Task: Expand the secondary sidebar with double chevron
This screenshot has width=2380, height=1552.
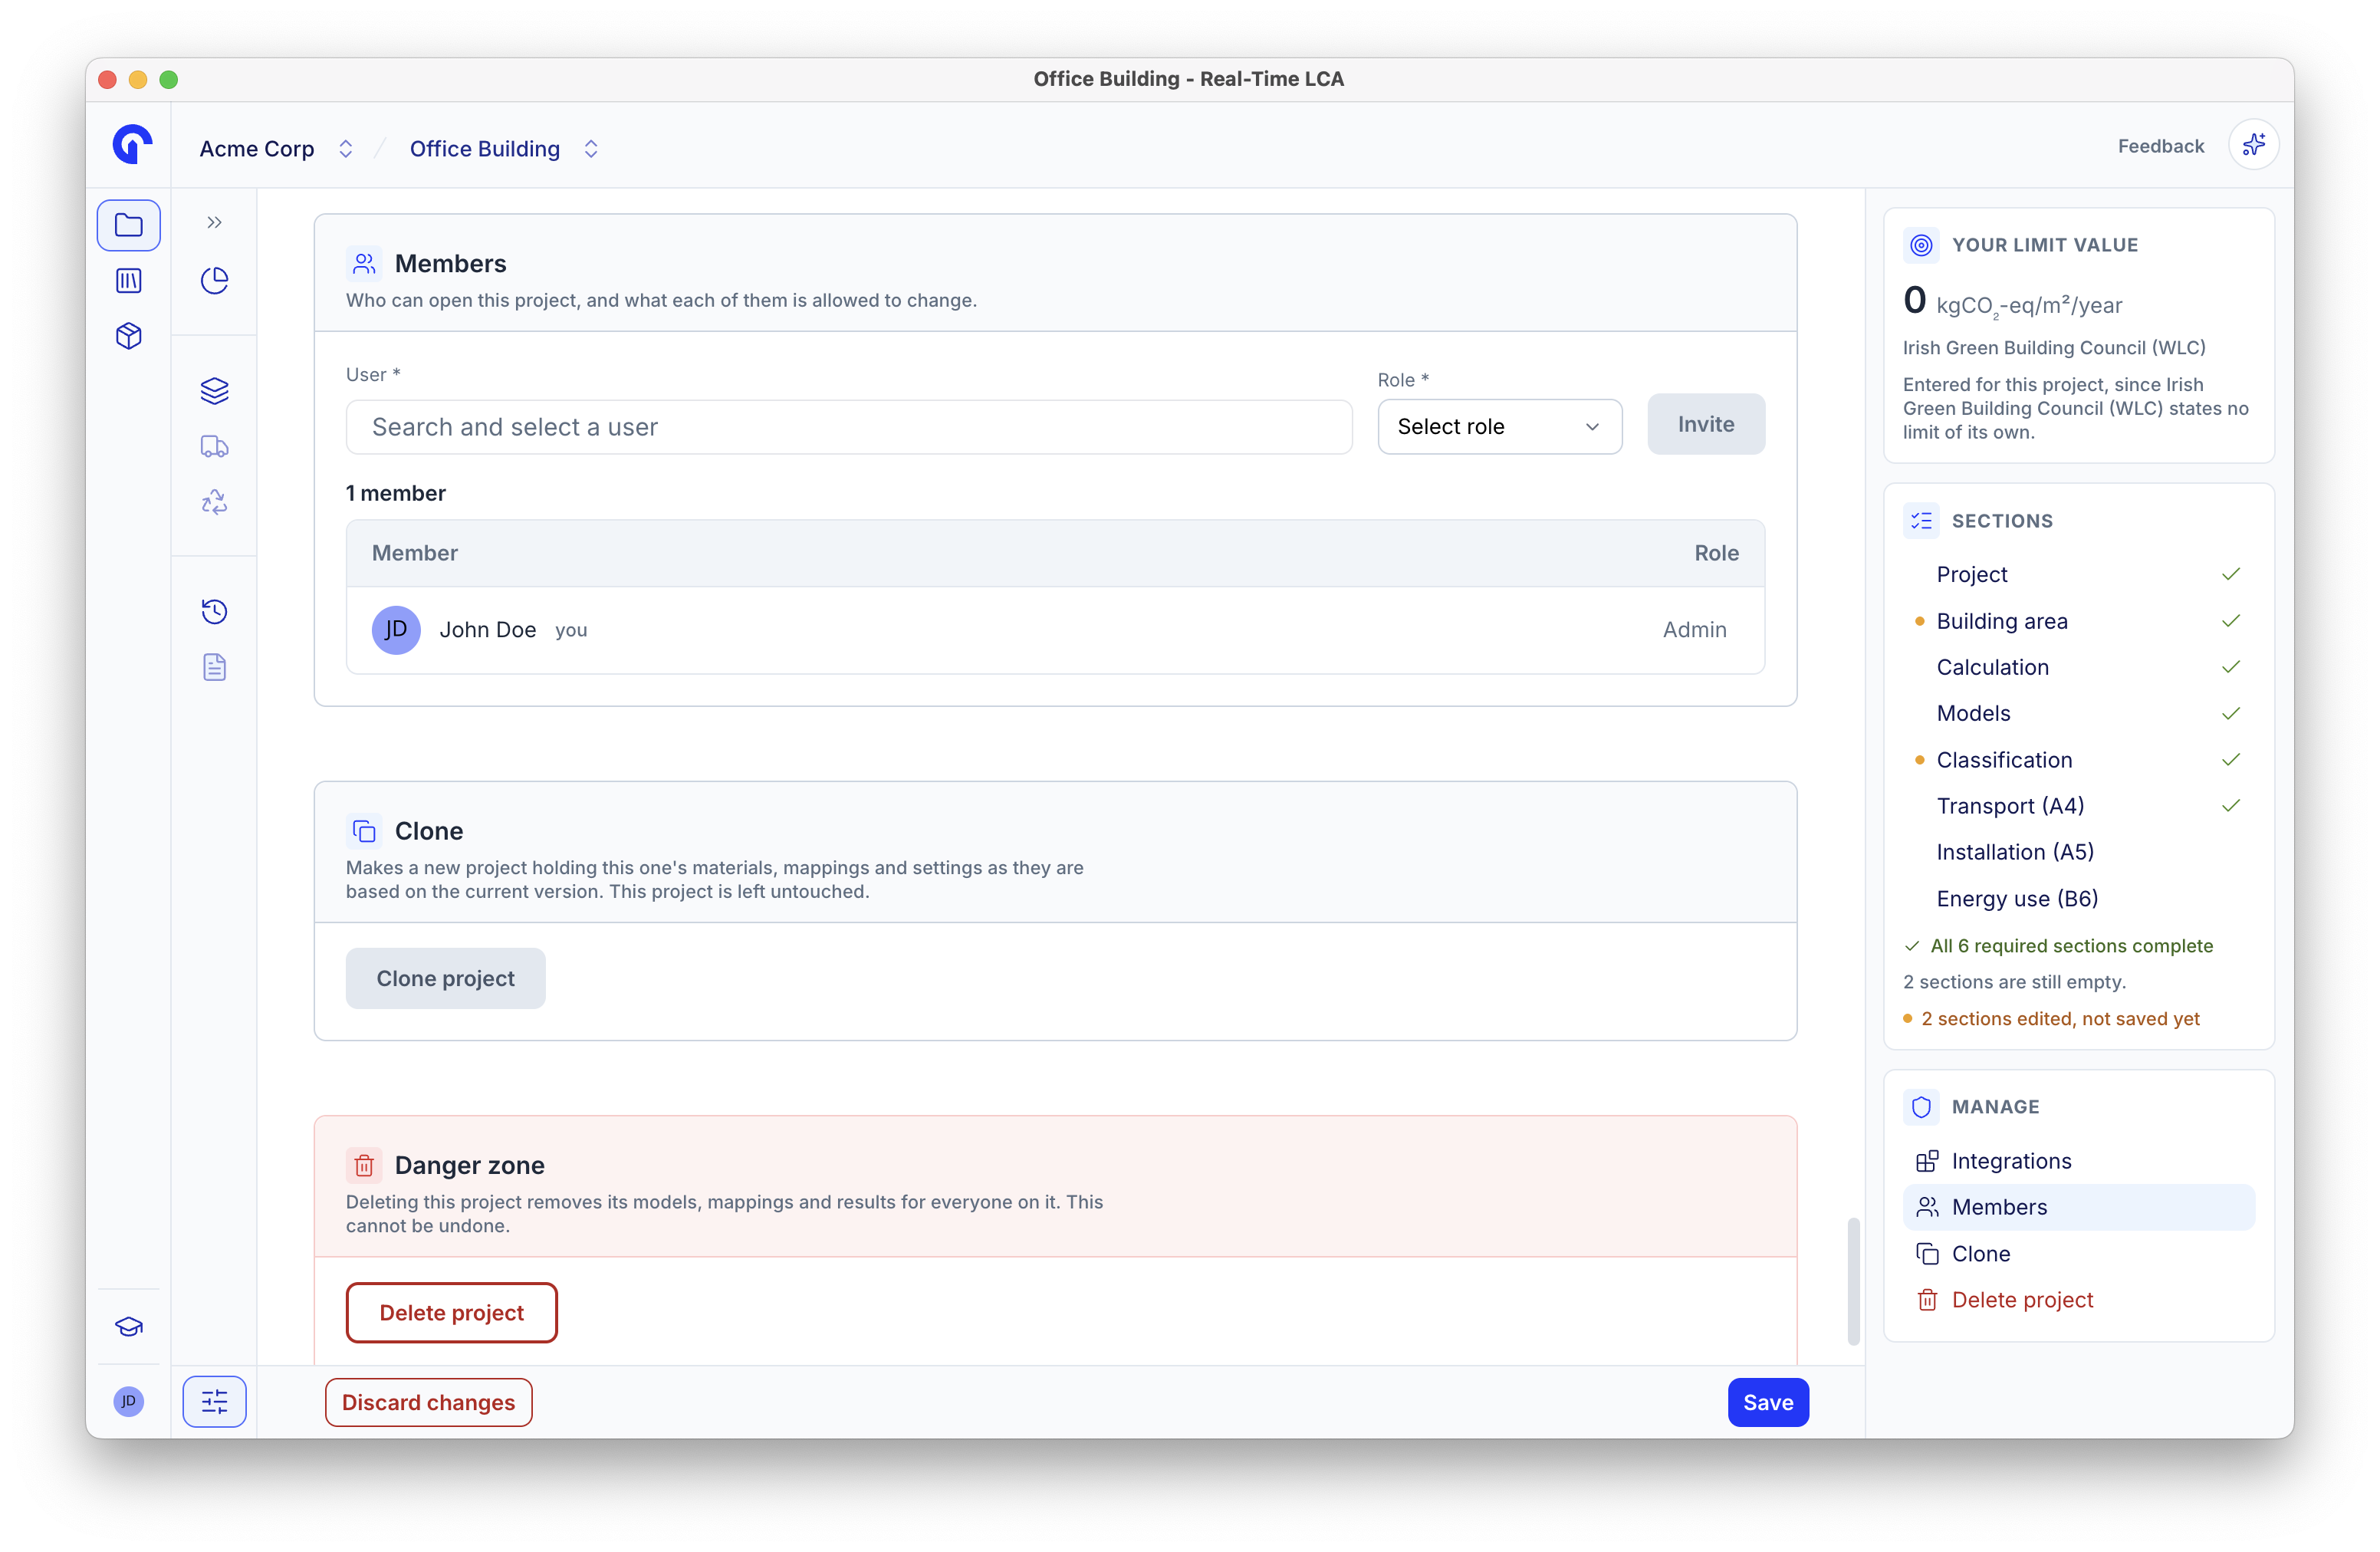Action: point(214,223)
